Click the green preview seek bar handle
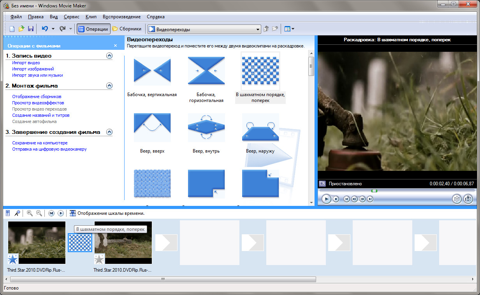480x295 pixels. (374, 191)
